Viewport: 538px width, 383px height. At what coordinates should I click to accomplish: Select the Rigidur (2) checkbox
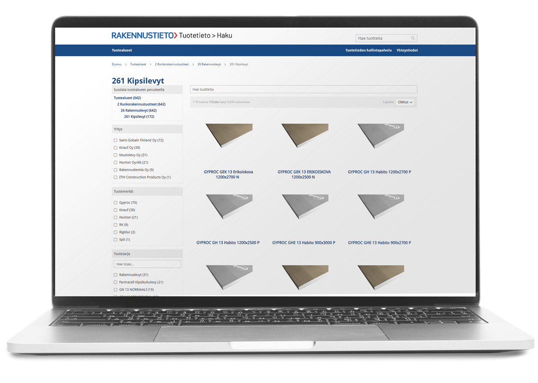[x=115, y=232]
